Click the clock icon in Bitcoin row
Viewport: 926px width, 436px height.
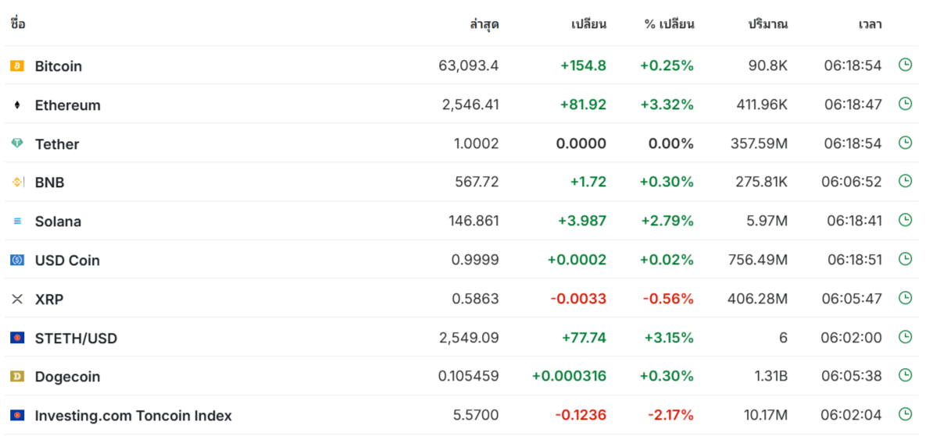[x=905, y=65]
